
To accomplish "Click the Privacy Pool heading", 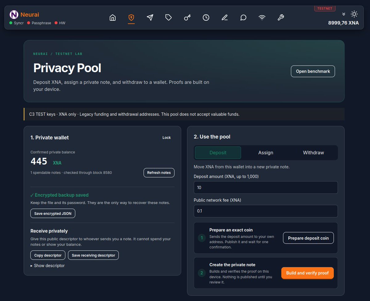I will (x=67, y=68).
